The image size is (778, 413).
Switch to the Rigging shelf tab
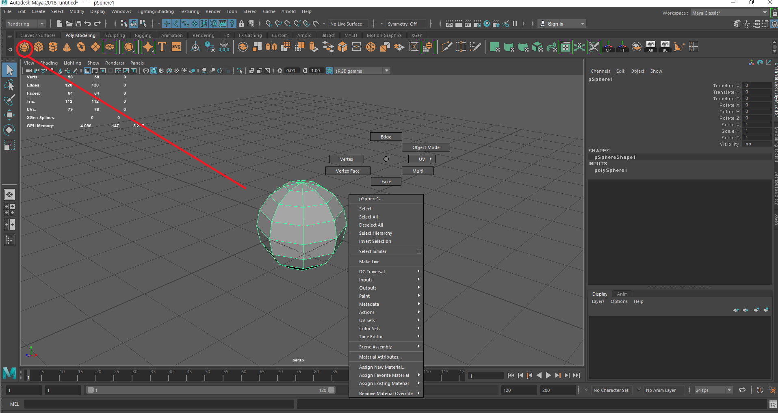pos(143,35)
